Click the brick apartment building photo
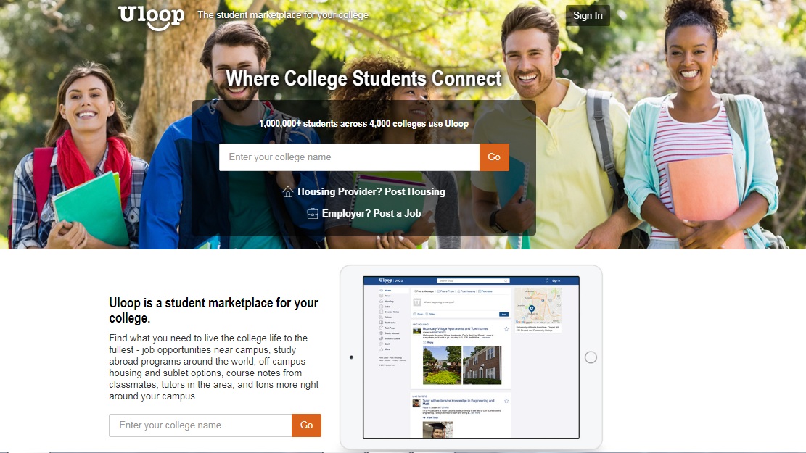806x453 pixels. point(482,365)
